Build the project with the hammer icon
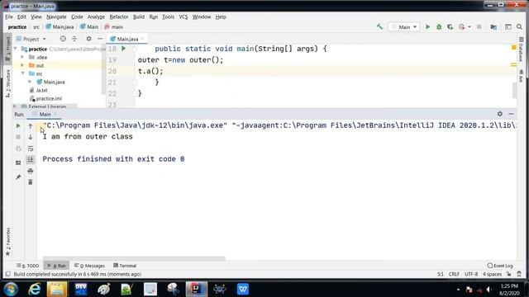Viewport: 529px width, 297px height. 379,26
